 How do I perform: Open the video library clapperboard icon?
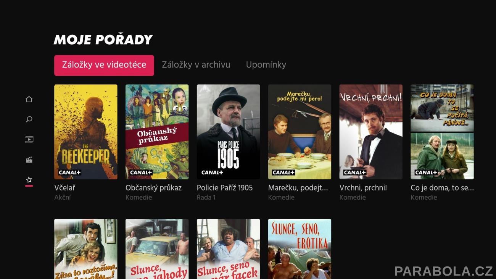(29, 160)
